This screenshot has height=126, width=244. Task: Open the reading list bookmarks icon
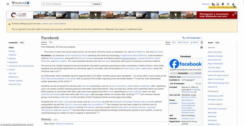(x=223, y=4)
